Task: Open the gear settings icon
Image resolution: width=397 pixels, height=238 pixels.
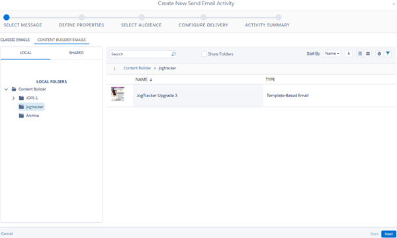Action: coord(379,54)
